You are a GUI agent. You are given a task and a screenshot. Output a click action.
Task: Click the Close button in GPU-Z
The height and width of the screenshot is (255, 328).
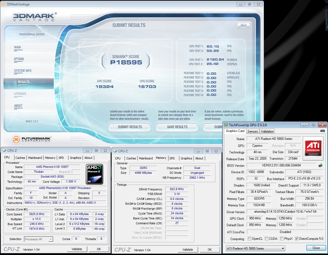pos(316,248)
